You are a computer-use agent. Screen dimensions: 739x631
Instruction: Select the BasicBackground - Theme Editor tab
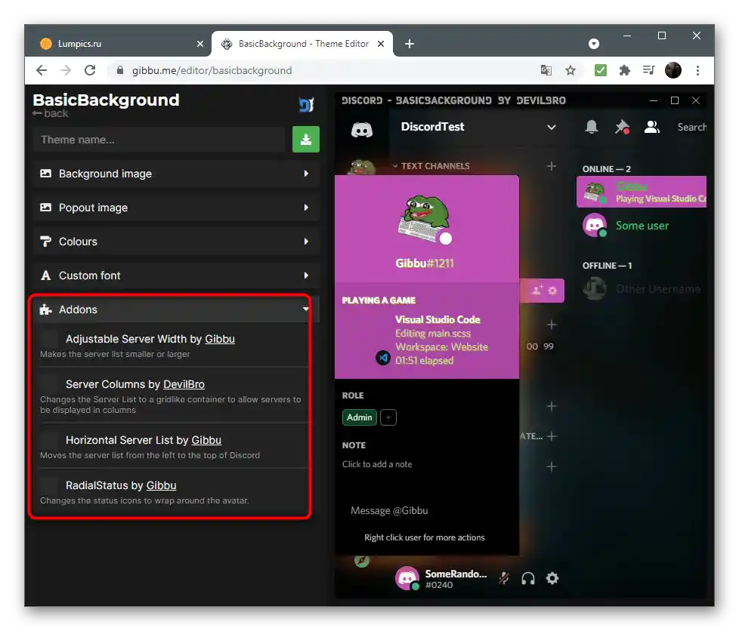(302, 44)
